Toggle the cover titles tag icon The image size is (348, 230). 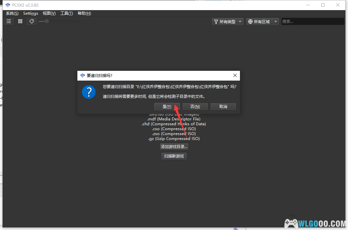(x=32, y=21)
